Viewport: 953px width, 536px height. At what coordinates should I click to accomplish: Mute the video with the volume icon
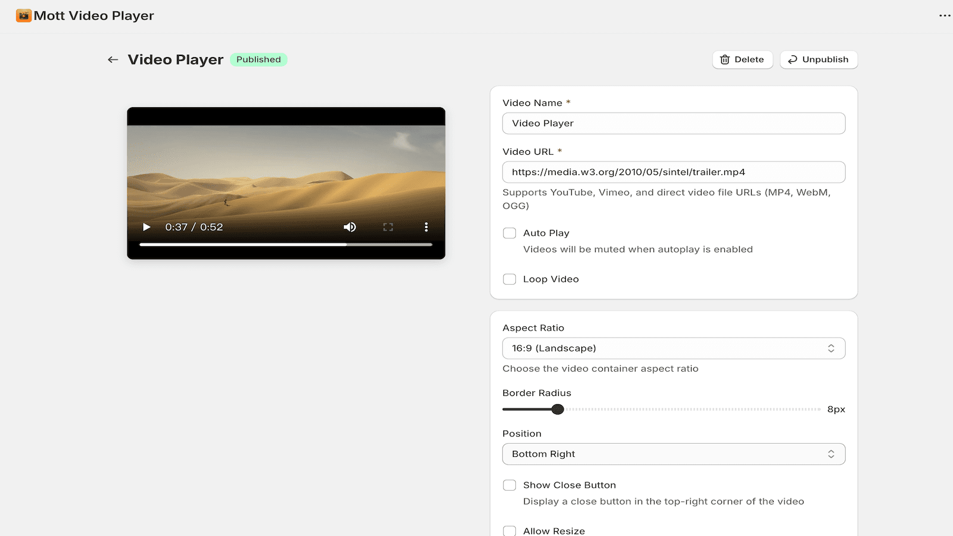[x=350, y=227]
